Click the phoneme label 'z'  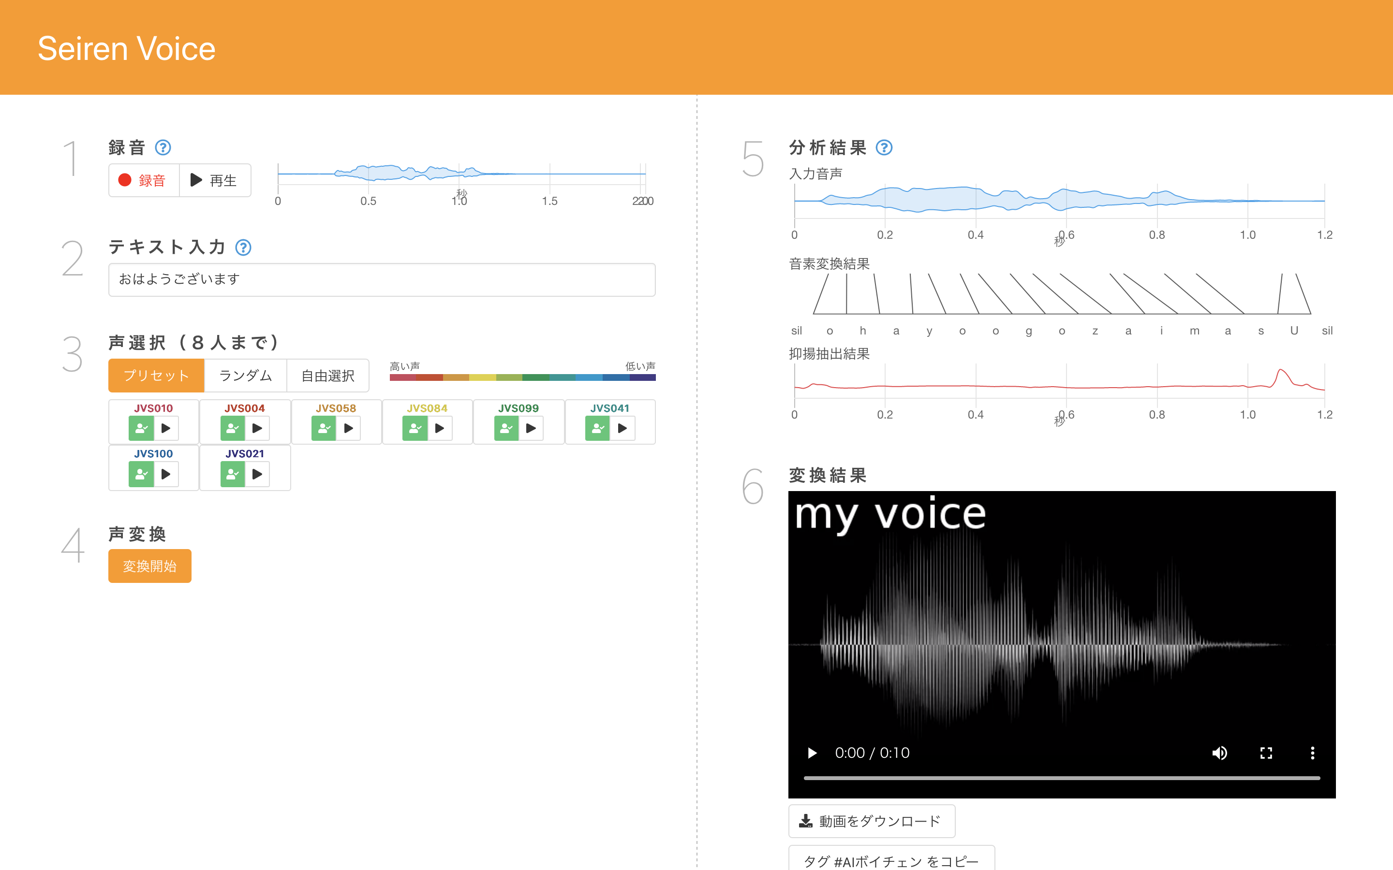point(1095,331)
